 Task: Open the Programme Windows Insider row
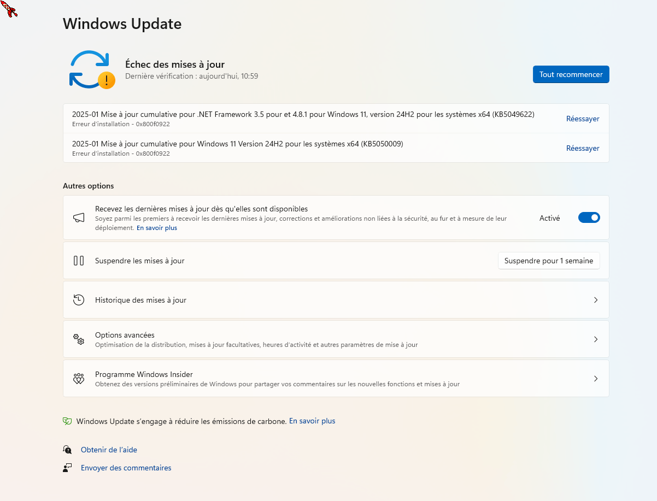point(336,379)
